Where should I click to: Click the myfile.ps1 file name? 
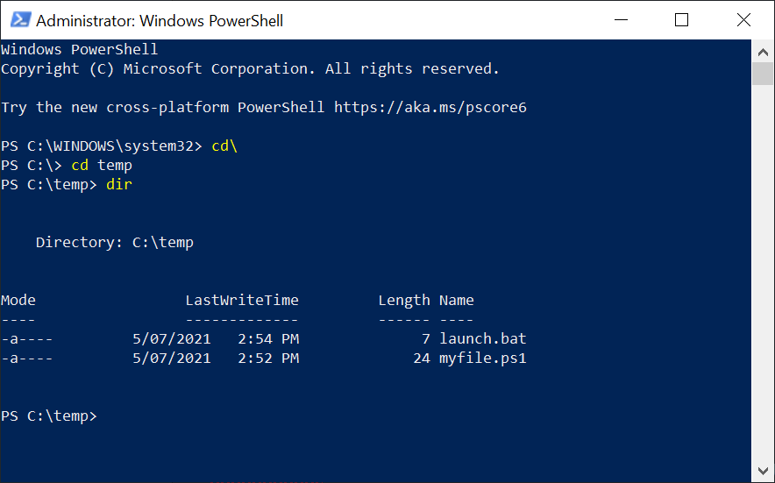coord(483,358)
